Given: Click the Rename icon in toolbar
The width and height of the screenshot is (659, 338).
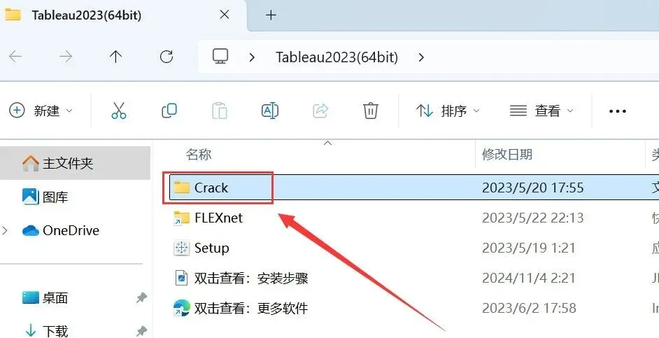Looking at the screenshot, I should point(270,111).
